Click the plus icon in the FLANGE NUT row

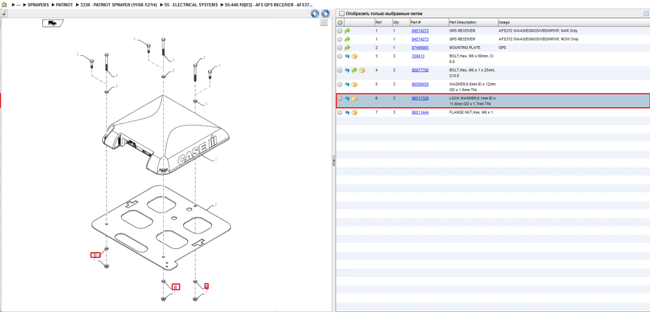click(339, 112)
